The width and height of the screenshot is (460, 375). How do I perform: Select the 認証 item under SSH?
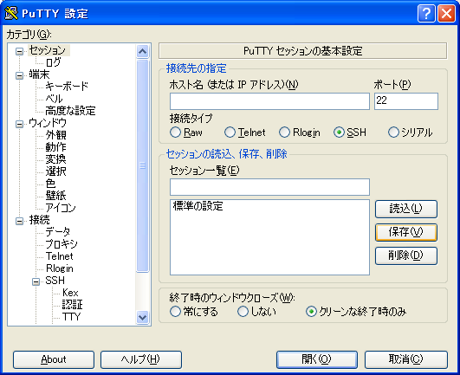pos(73,304)
